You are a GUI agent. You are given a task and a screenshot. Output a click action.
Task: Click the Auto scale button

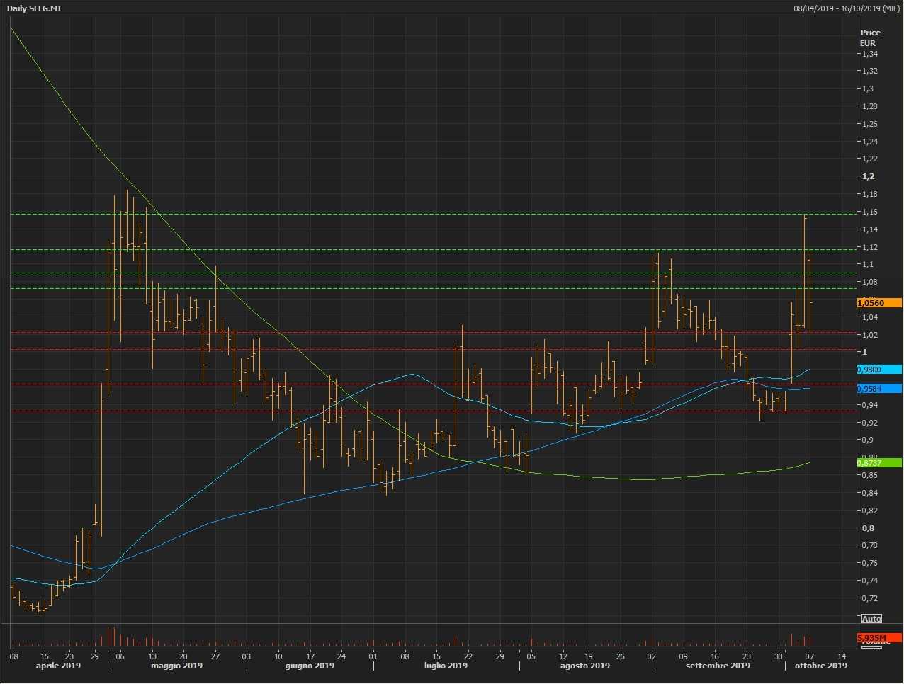pyautogui.click(x=871, y=619)
